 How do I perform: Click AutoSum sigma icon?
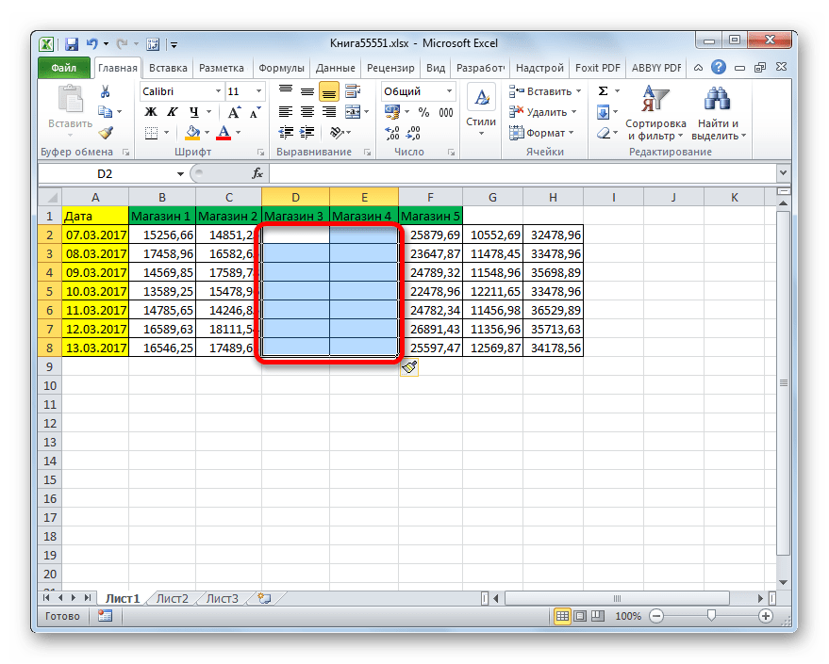coord(604,91)
